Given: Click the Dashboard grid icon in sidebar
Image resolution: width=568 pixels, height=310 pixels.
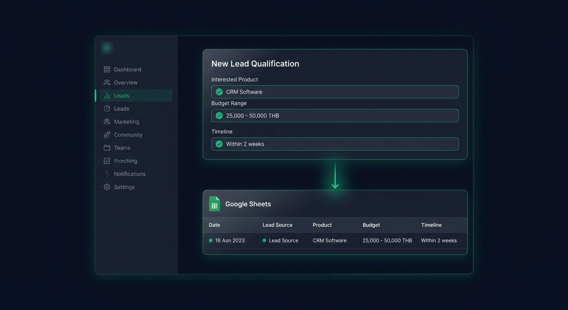Looking at the screenshot, I should point(107,69).
